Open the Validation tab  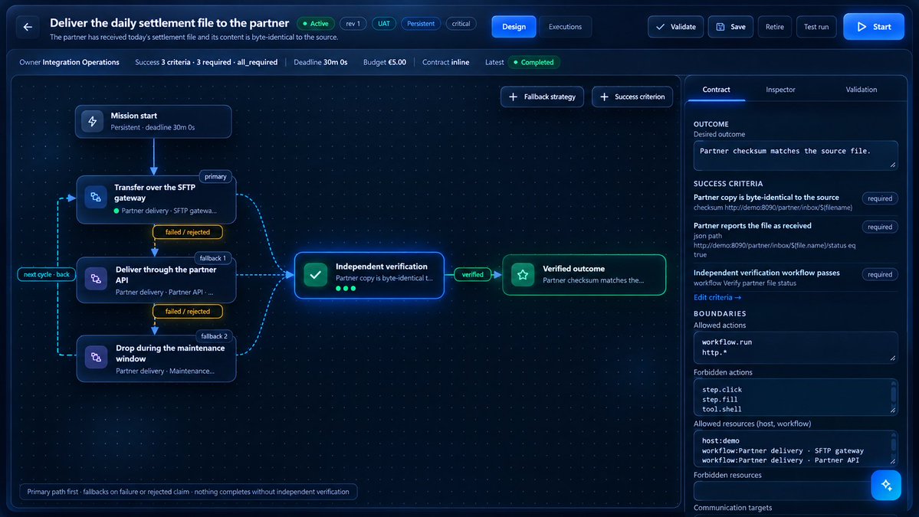click(x=861, y=90)
